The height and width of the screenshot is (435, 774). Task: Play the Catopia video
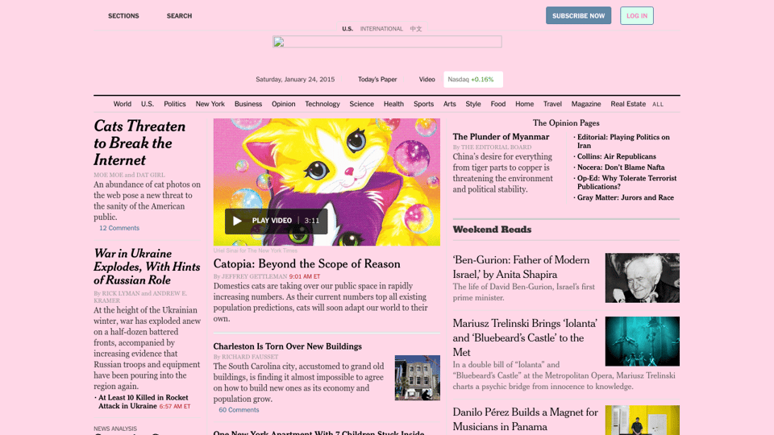[x=237, y=221]
